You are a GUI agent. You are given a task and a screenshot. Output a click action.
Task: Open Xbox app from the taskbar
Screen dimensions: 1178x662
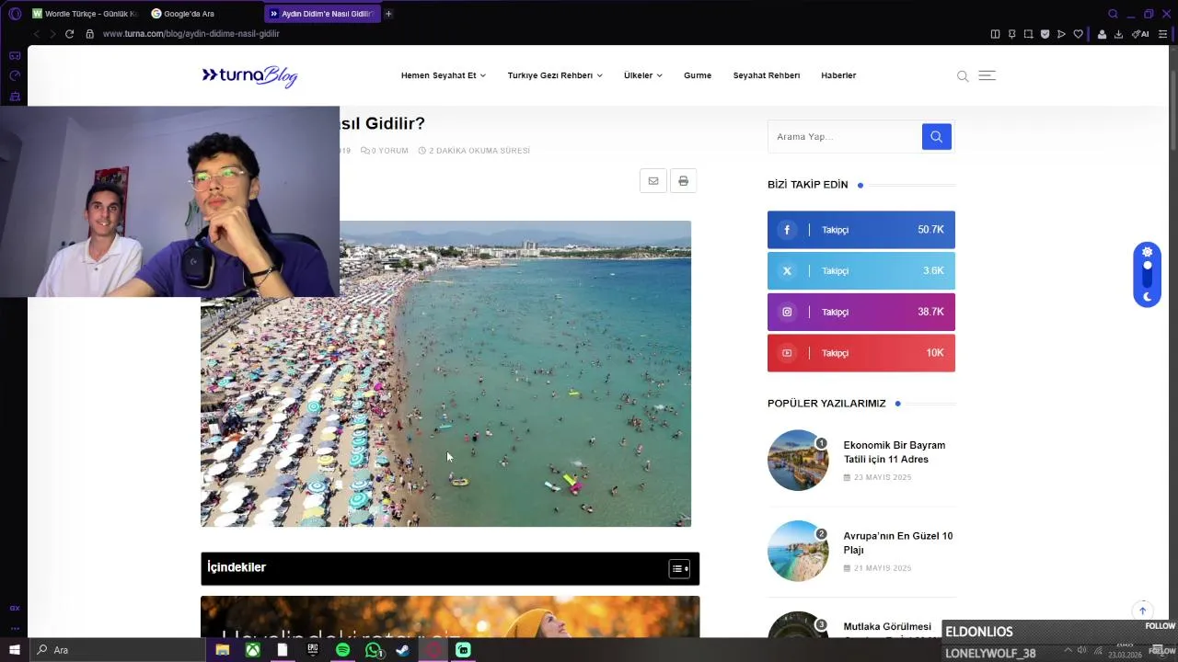point(252,650)
